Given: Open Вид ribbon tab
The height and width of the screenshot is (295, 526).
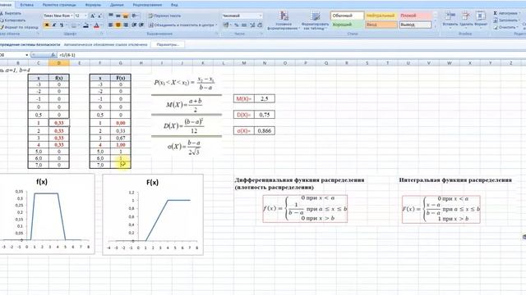Looking at the screenshot, I should tap(174, 5).
